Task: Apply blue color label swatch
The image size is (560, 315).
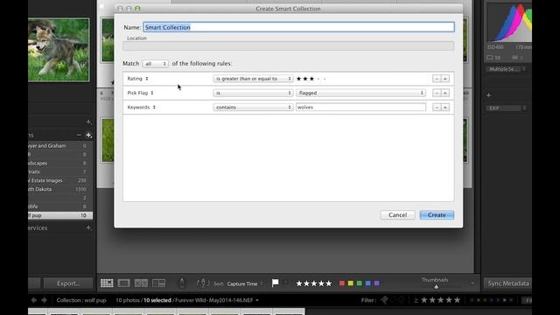Action: (367, 283)
